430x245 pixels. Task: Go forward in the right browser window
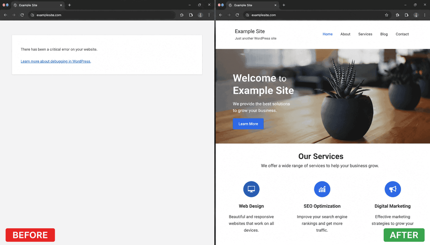(229, 15)
